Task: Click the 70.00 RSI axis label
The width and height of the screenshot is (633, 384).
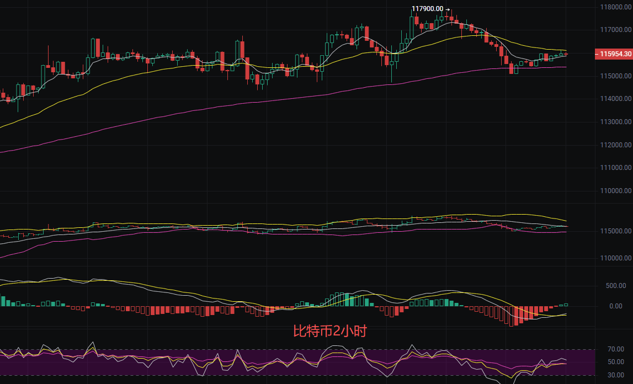Action: [x=615, y=349]
